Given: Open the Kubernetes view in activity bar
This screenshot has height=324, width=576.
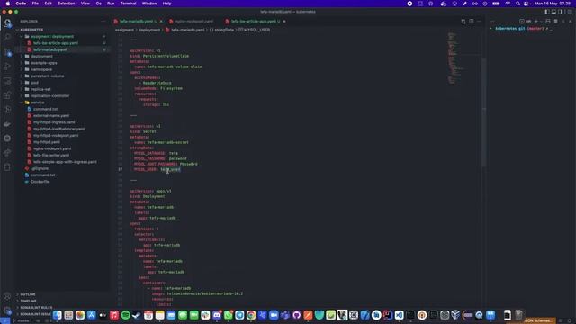Looking at the screenshot, I should [7, 138].
